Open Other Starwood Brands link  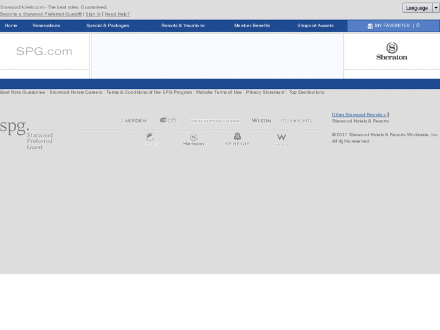tap(359, 114)
